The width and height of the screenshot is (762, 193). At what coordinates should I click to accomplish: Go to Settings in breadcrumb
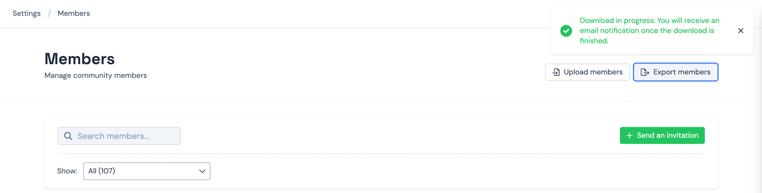tap(27, 13)
